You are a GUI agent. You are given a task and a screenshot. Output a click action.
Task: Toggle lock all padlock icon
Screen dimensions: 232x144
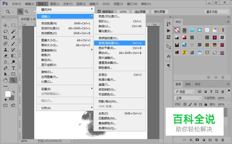(206, 104)
